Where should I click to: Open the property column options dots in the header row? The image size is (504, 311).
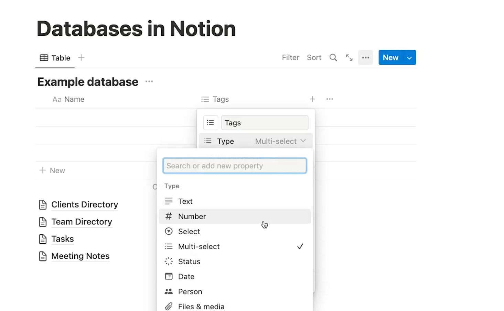330,99
